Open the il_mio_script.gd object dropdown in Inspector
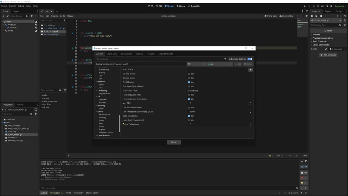 point(326,20)
